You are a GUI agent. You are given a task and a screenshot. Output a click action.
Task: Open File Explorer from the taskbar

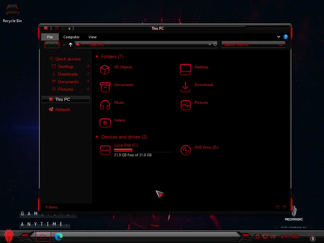[43, 237]
